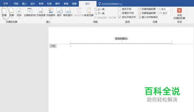
Task: Switch to the 布局 (Layout) tab
Action: point(41,4)
